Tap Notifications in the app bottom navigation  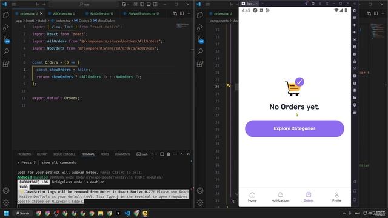click(280, 197)
